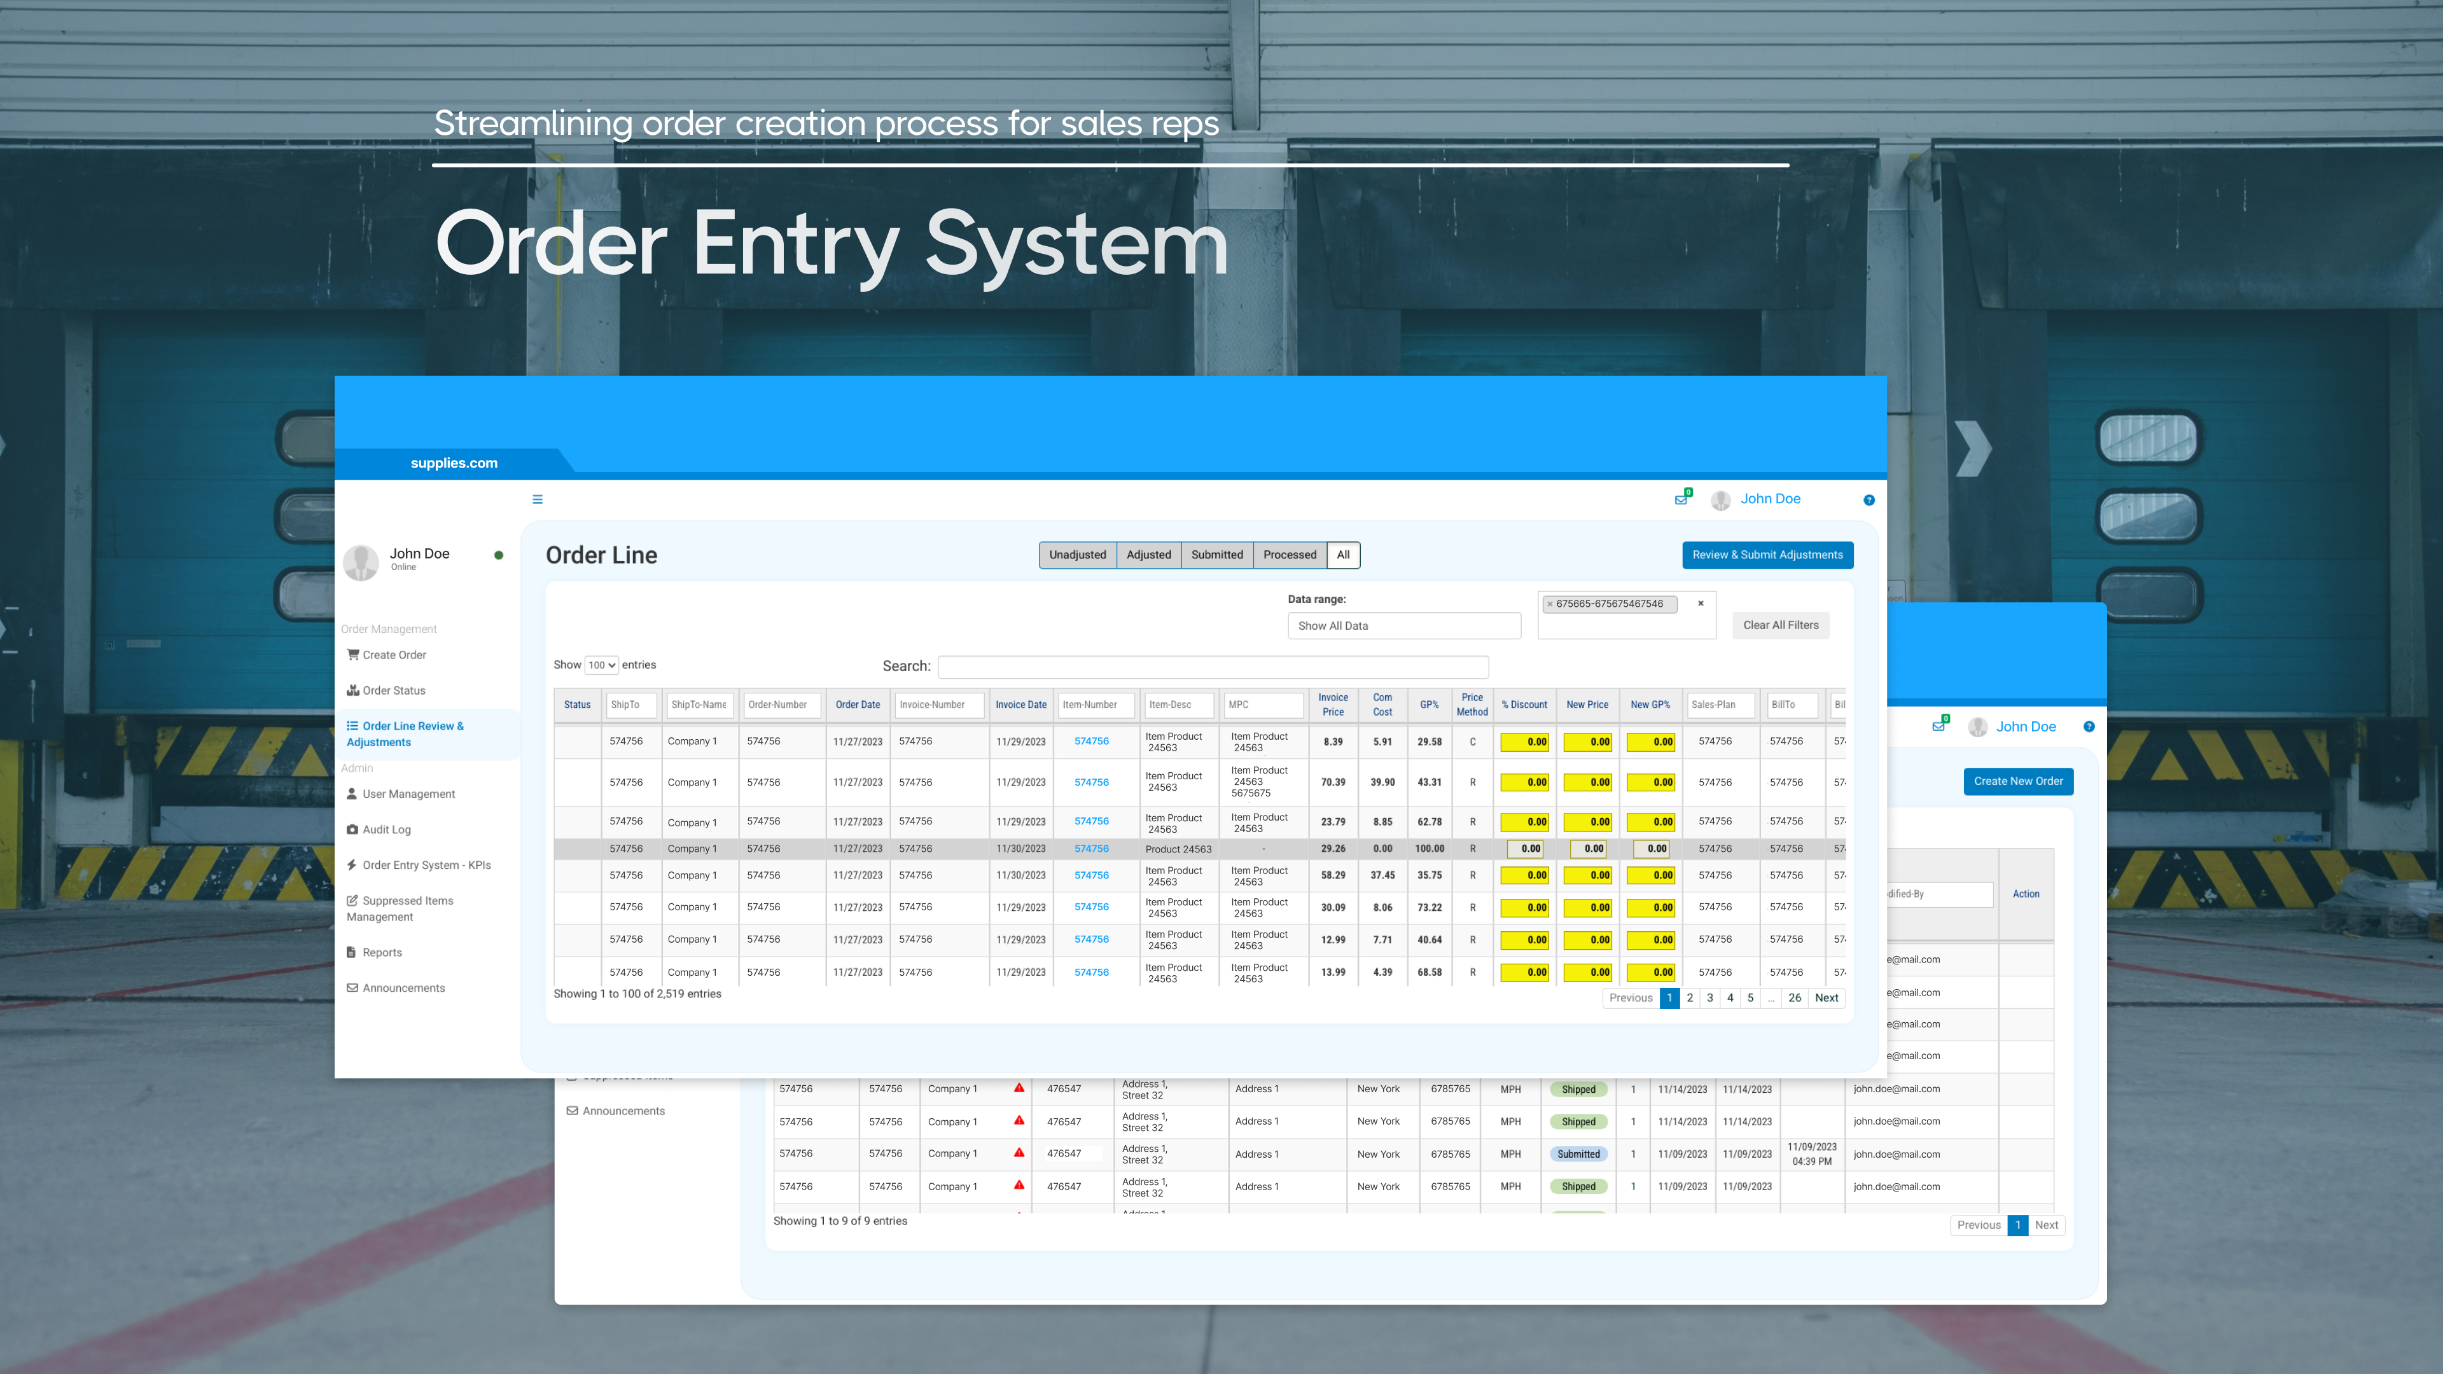Viewport: 2443px width, 1374px height.
Task: Open the mail notifications icon
Action: tap(1681, 499)
